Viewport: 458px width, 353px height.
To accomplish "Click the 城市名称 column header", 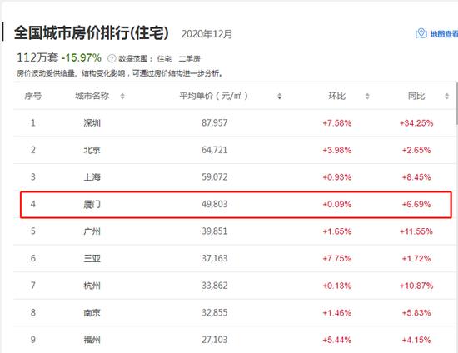I will 92,96.
